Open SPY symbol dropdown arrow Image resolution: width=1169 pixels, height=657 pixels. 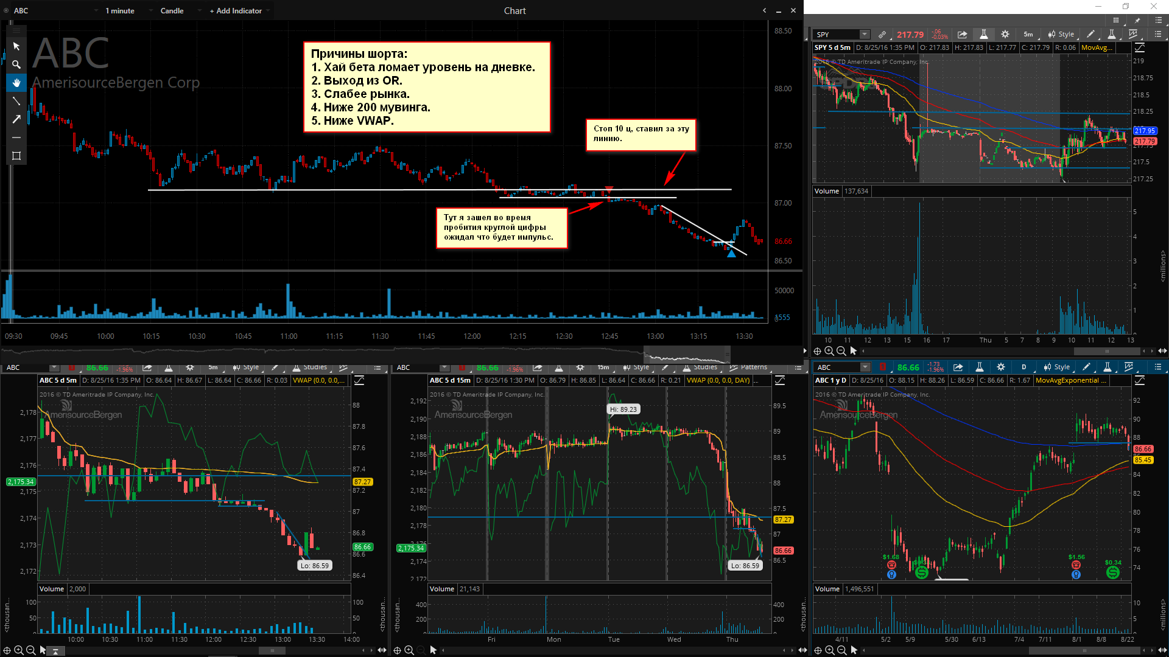click(x=865, y=34)
